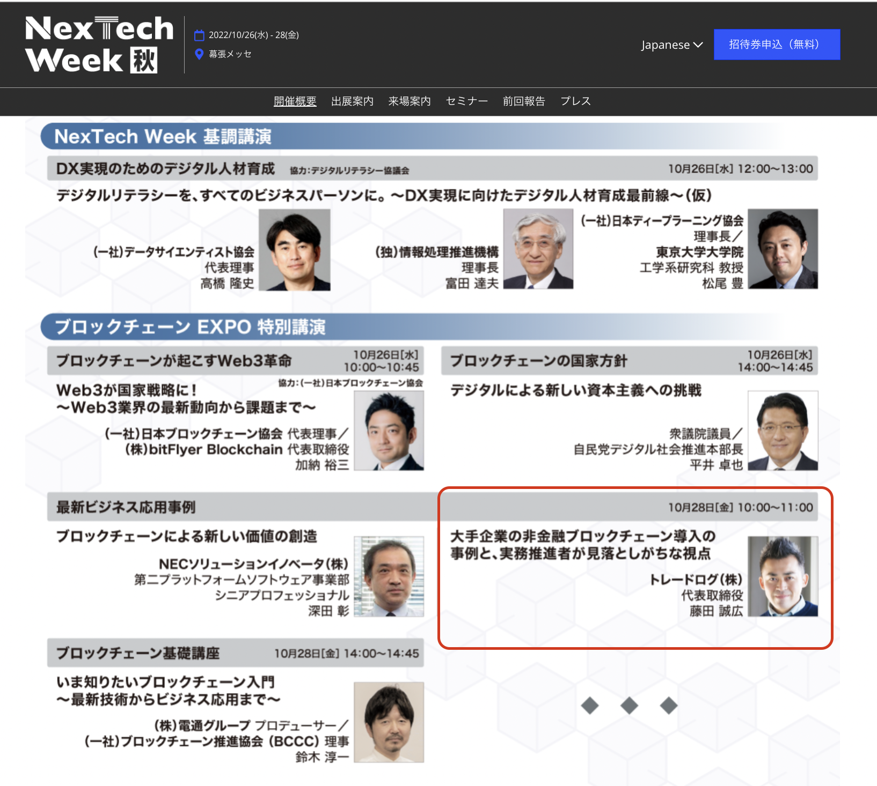The height and width of the screenshot is (786, 877).
Task: Click the ブロックチェーンの国家方針 session title
Action: click(538, 361)
